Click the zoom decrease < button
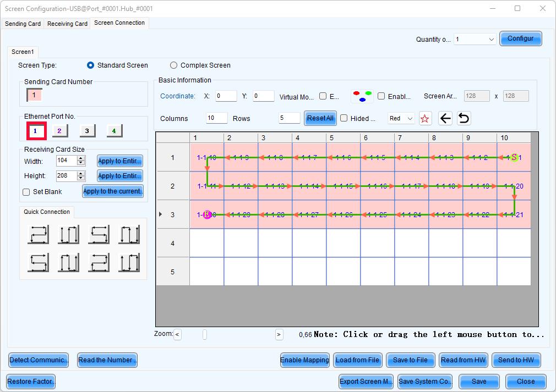 coord(177,334)
